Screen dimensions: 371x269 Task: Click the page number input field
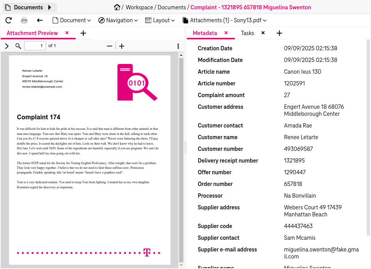[35, 46]
